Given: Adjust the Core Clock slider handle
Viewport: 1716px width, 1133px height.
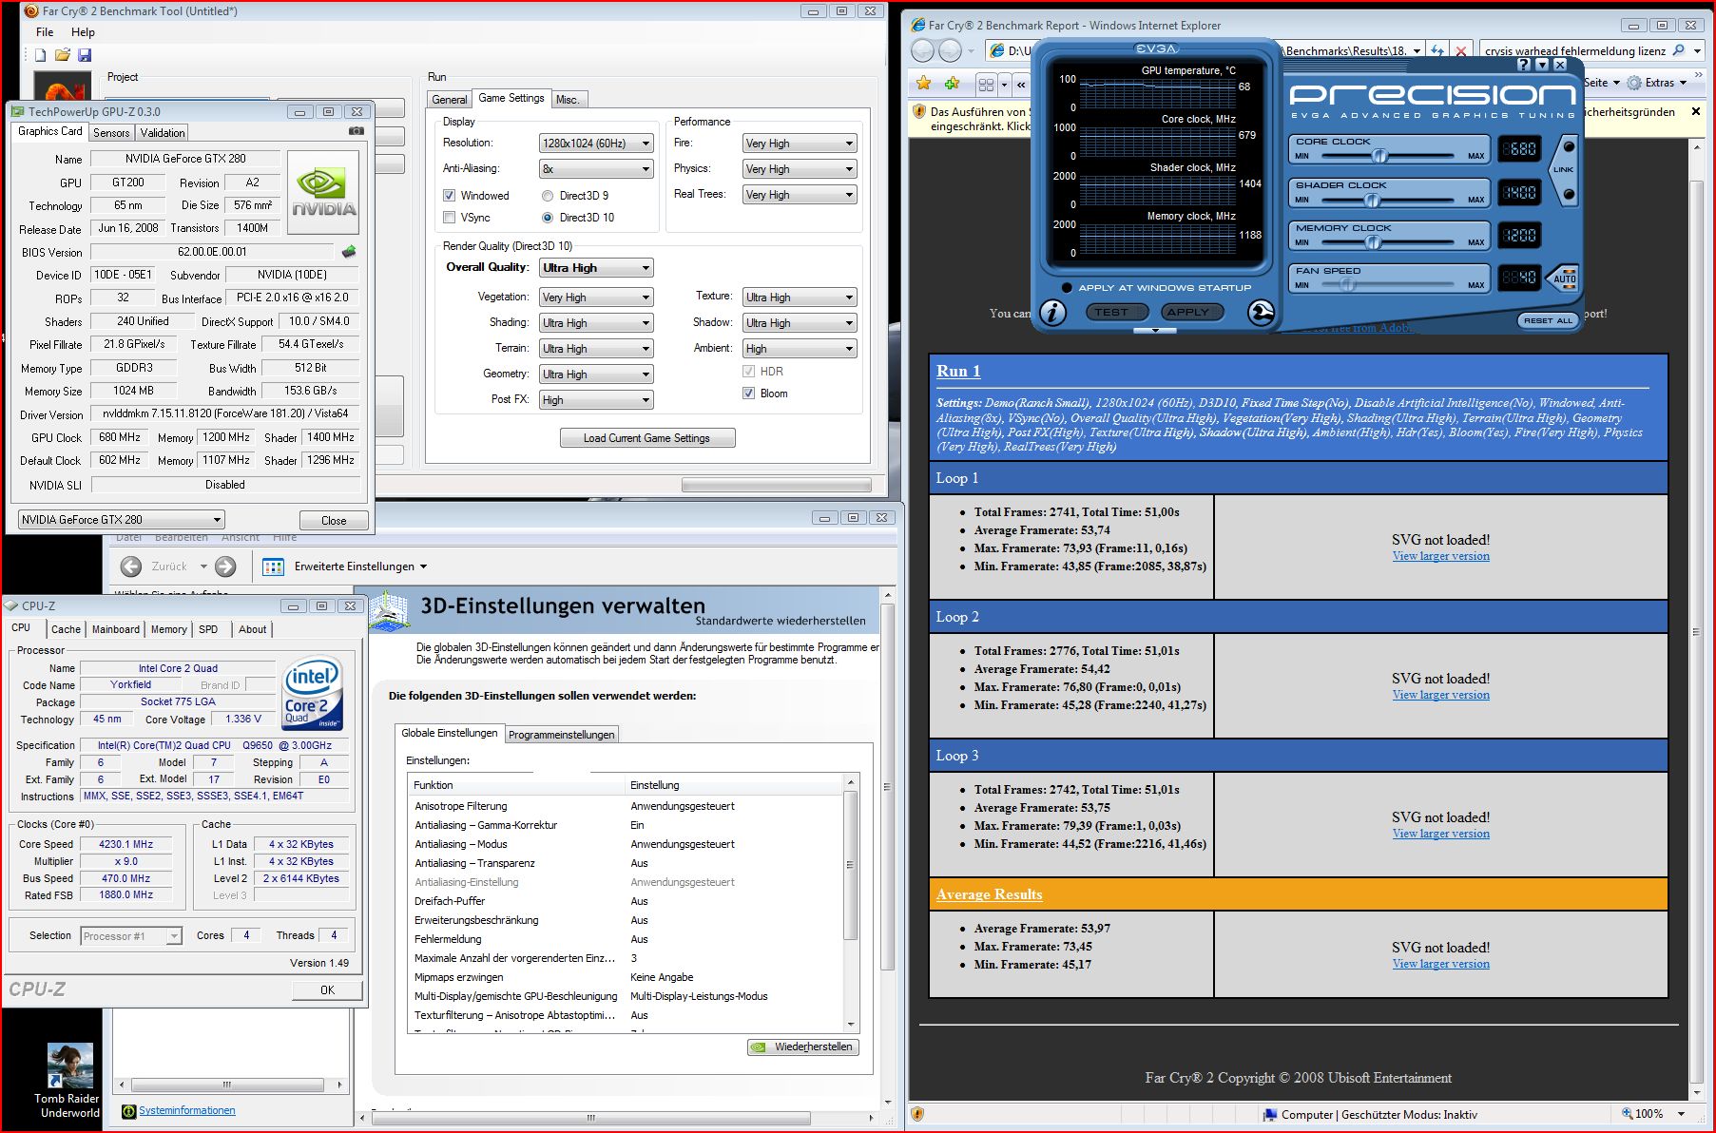Looking at the screenshot, I should coord(1379,155).
